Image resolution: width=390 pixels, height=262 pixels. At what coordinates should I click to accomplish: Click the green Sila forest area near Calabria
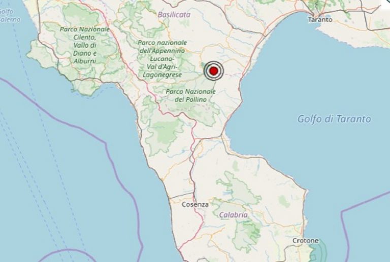tap(239, 188)
